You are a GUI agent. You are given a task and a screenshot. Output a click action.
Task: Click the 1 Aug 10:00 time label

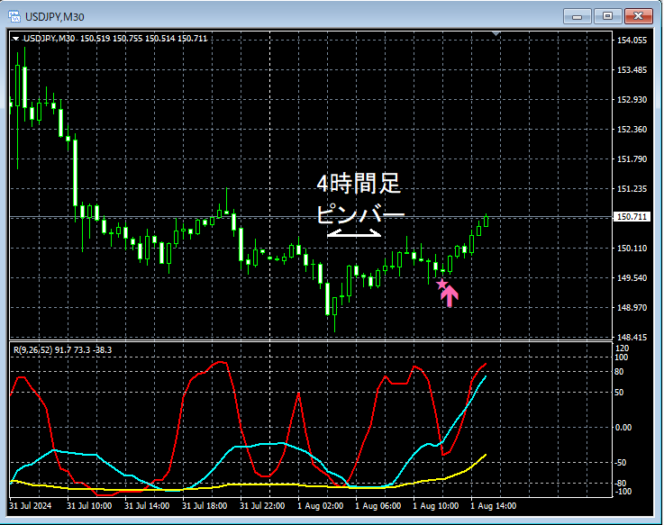tap(436, 506)
